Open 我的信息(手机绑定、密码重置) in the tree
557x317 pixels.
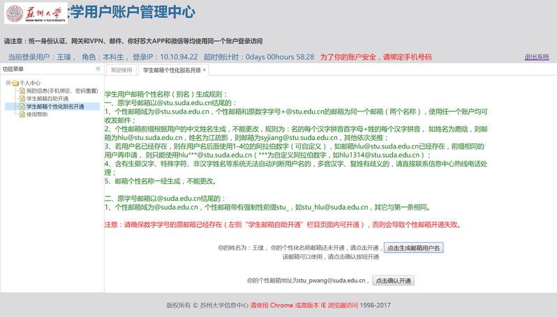(61, 91)
